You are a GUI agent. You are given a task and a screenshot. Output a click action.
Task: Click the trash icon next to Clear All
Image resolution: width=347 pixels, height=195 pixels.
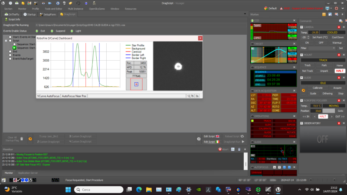(22, 139)
